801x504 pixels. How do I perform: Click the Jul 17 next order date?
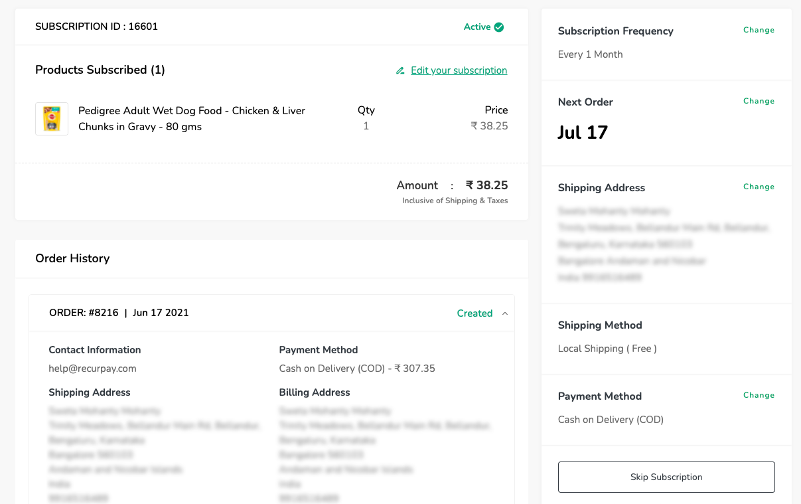coord(583,132)
